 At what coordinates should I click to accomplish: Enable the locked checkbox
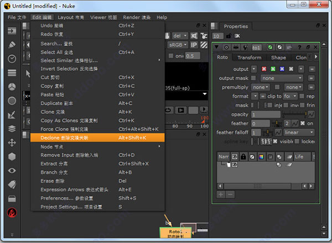[x=297, y=141]
